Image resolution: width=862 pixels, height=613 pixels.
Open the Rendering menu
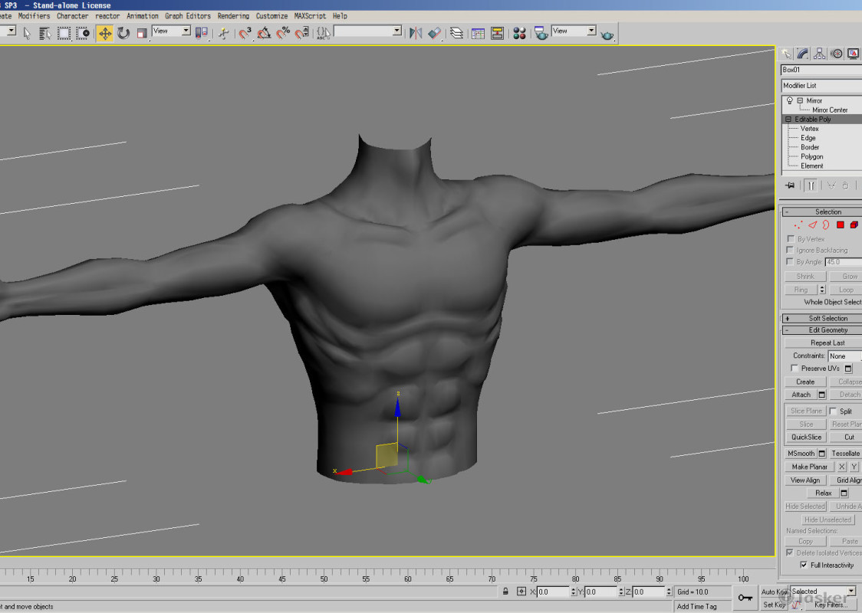pyautogui.click(x=233, y=15)
